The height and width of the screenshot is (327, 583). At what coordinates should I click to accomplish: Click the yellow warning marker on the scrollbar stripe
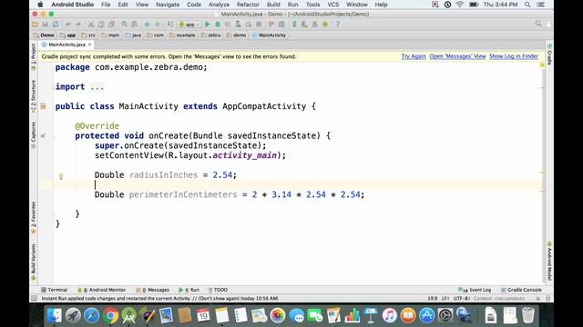542,65
